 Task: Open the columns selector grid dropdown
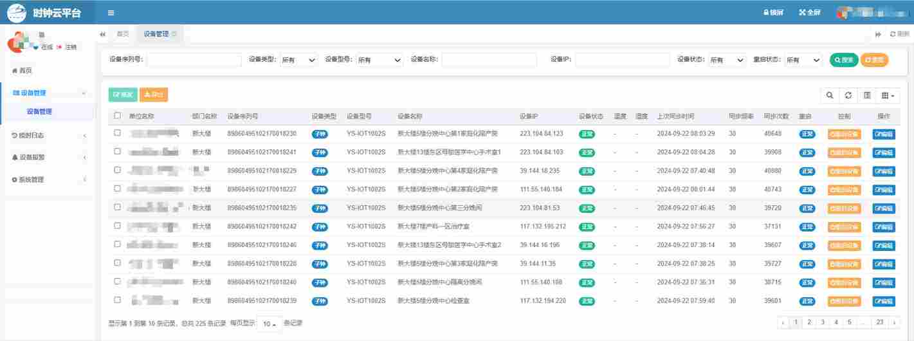[888, 95]
